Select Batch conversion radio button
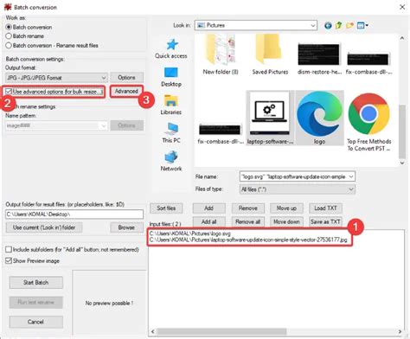 (x=9, y=27)
